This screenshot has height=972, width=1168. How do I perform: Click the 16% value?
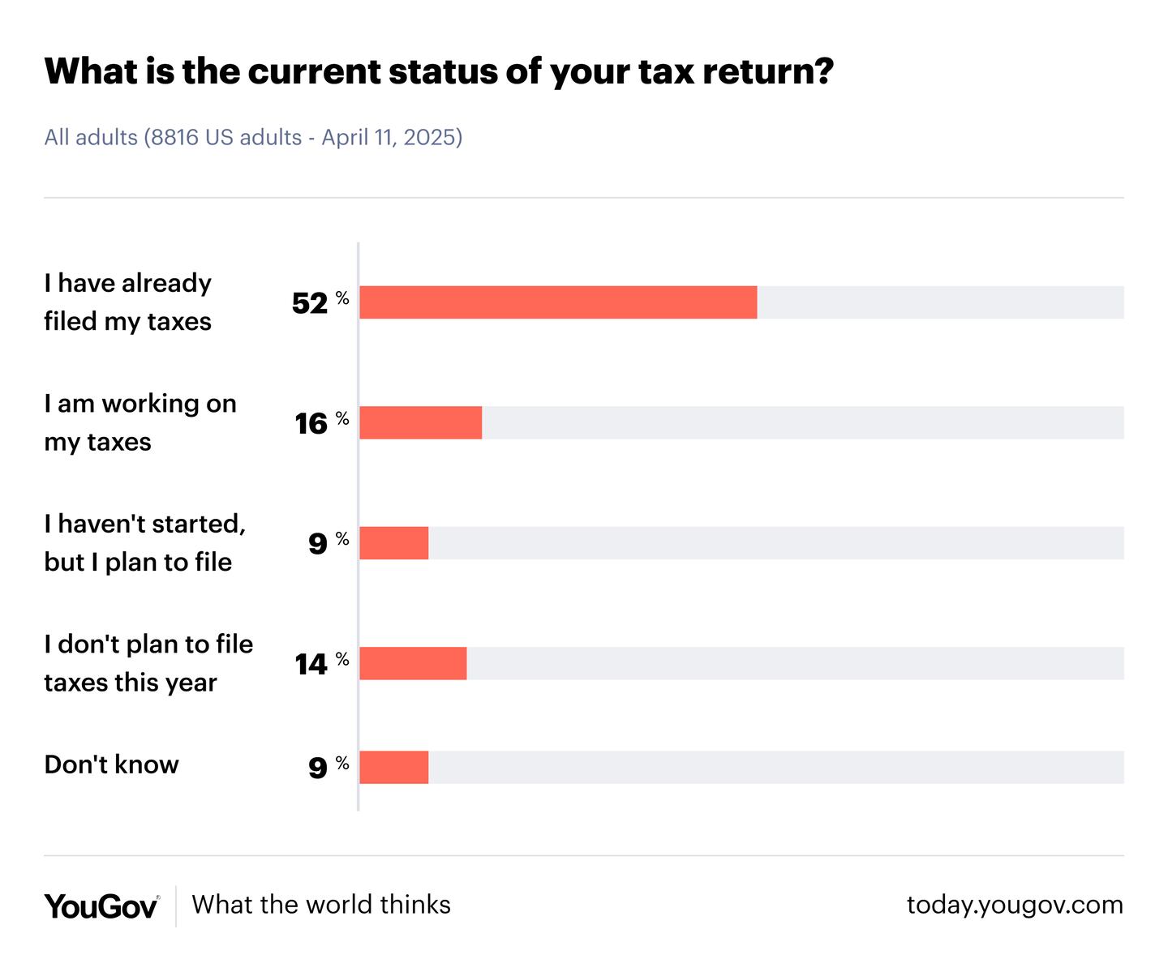pos(311,423)
